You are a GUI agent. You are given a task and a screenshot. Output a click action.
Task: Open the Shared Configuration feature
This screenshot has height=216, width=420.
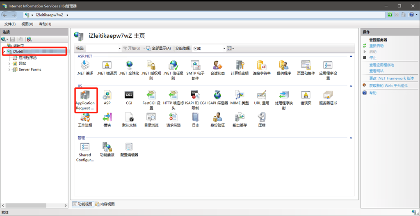tap(85, 152)
